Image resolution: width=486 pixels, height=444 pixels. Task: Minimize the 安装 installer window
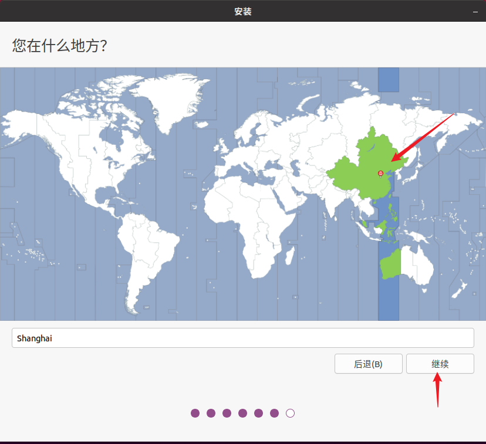(475, 12)
